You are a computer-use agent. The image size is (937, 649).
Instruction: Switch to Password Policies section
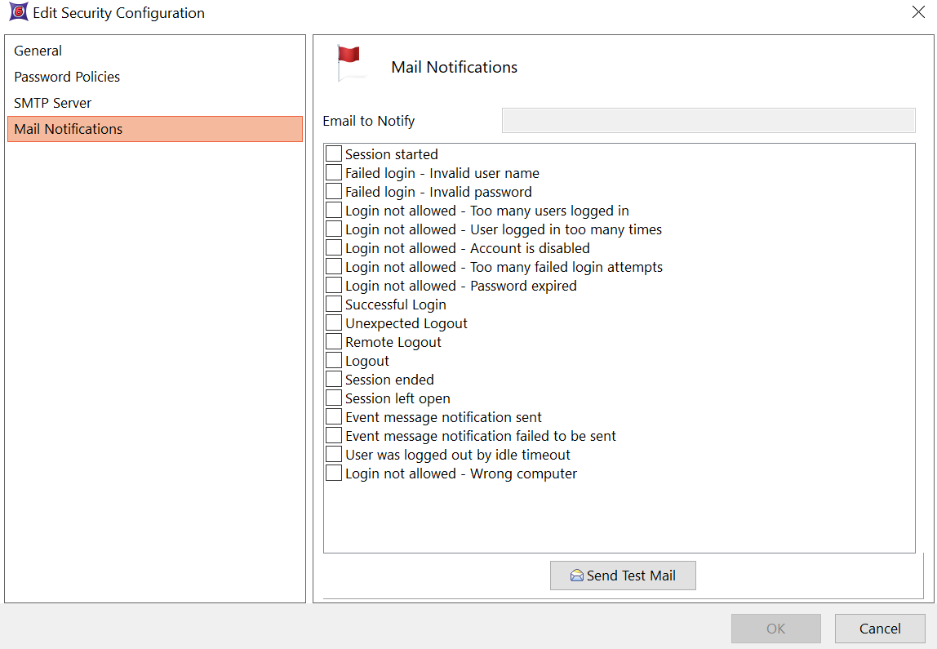pyautogui.click(x=67, y=77)
